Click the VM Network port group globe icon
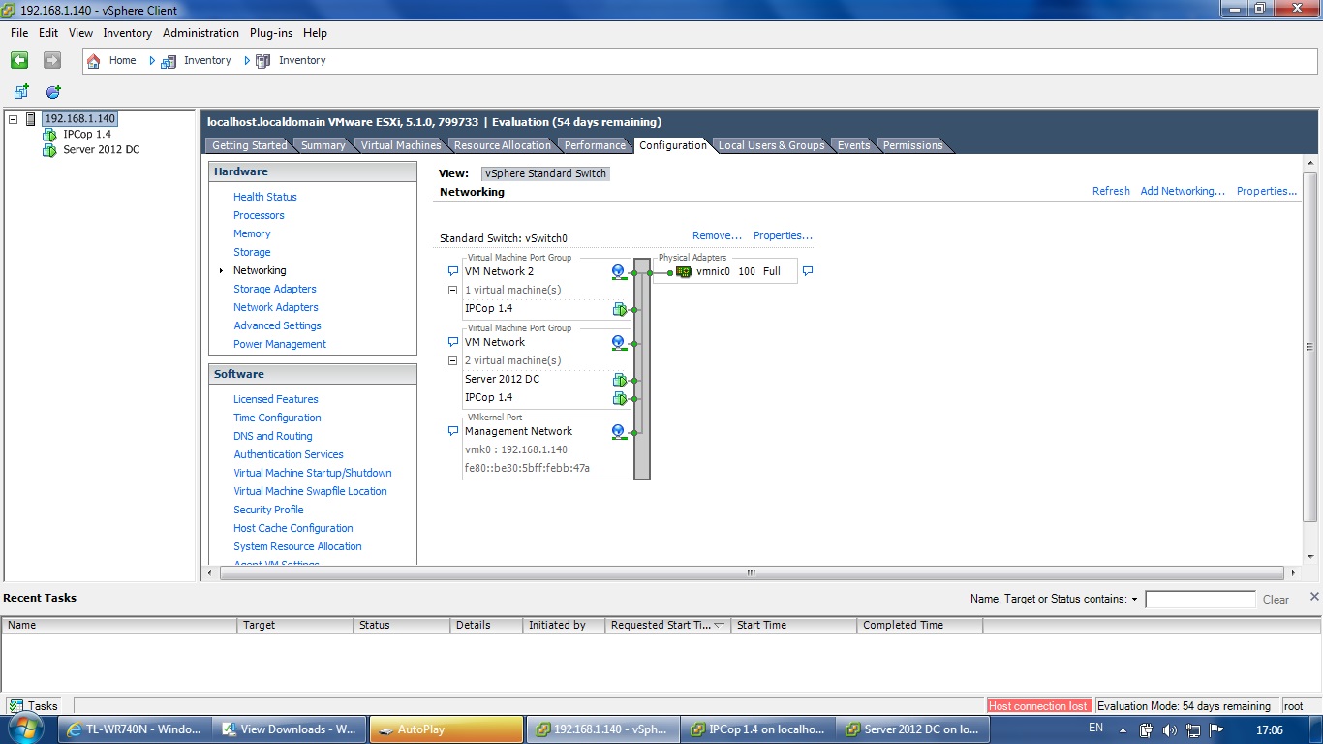This screenshot has width=1323, height=744. [x=619, y=343]
